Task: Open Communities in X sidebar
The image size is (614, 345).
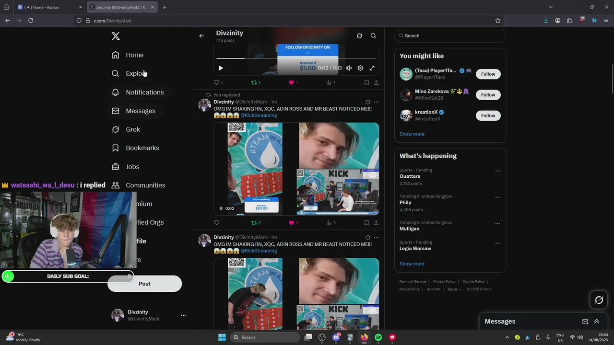Action: coord(138,185)
